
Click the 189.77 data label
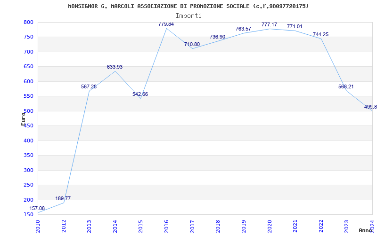coord(63,198)
